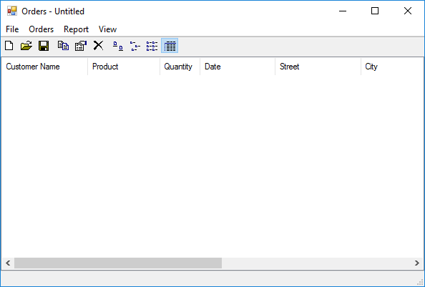Sort by Street column header
Viewport: 425px width, 287px height.
coord(318,67)
